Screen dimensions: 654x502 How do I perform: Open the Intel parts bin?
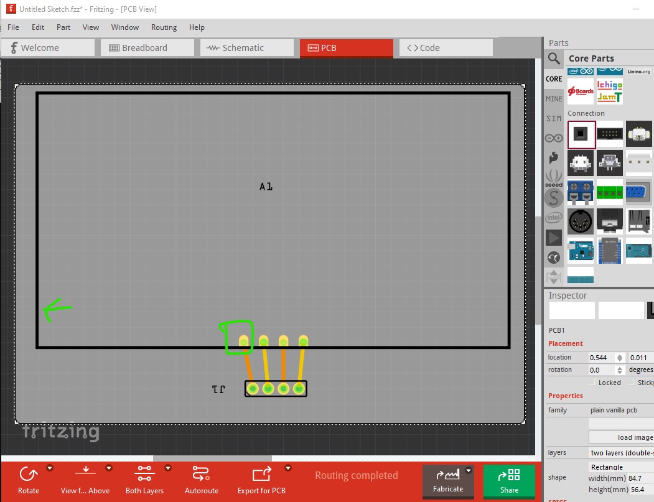554,218
